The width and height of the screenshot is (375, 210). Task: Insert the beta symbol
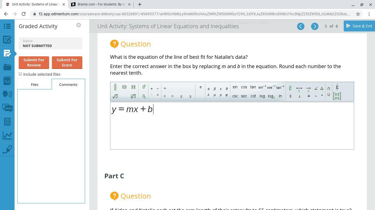click(215, 89)
